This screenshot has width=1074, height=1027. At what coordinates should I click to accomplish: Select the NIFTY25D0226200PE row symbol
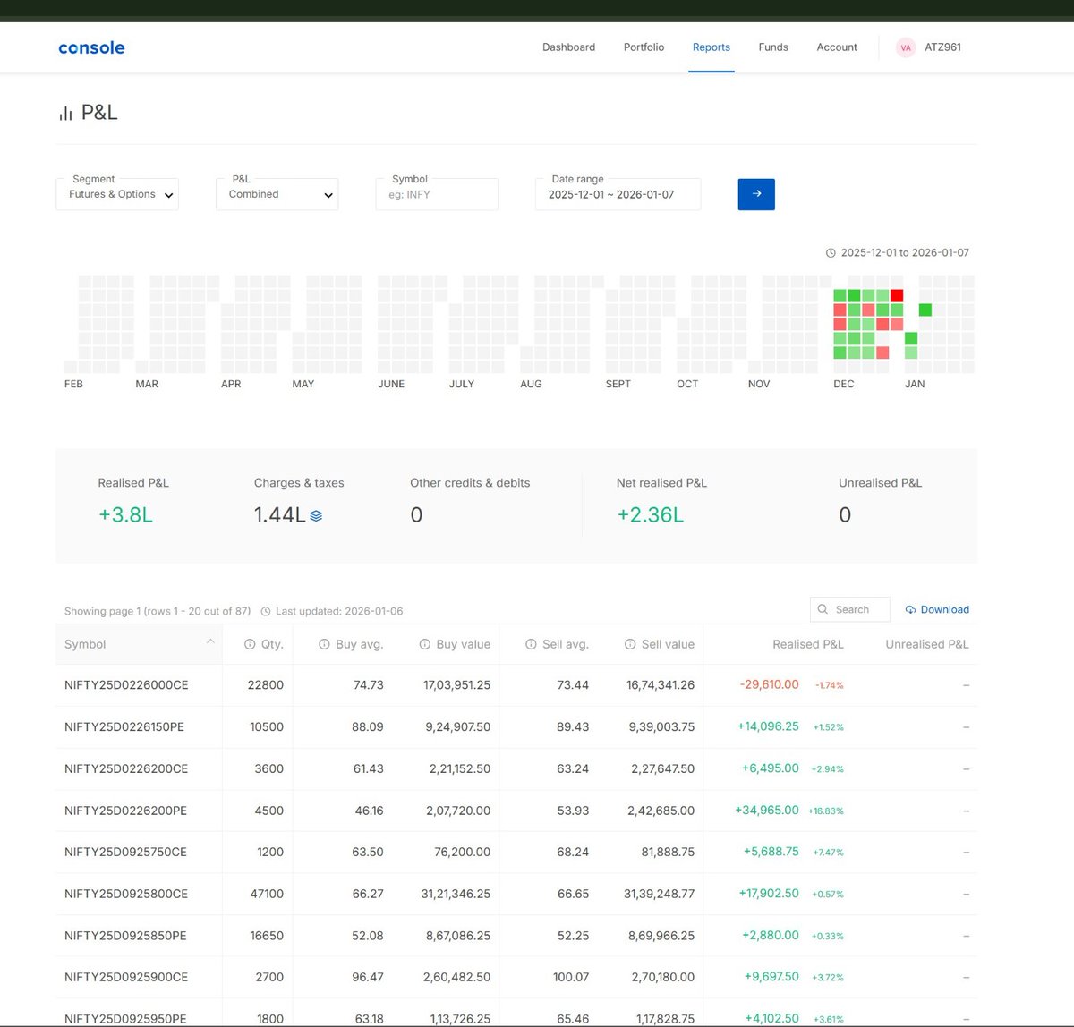tap(126, 811)
